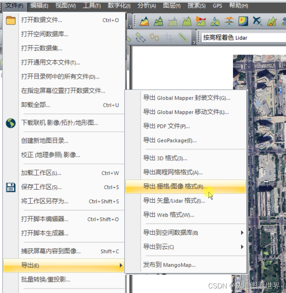Open the 图层(Y) menu
Screen dimensions: 286x293
point(172,6)
